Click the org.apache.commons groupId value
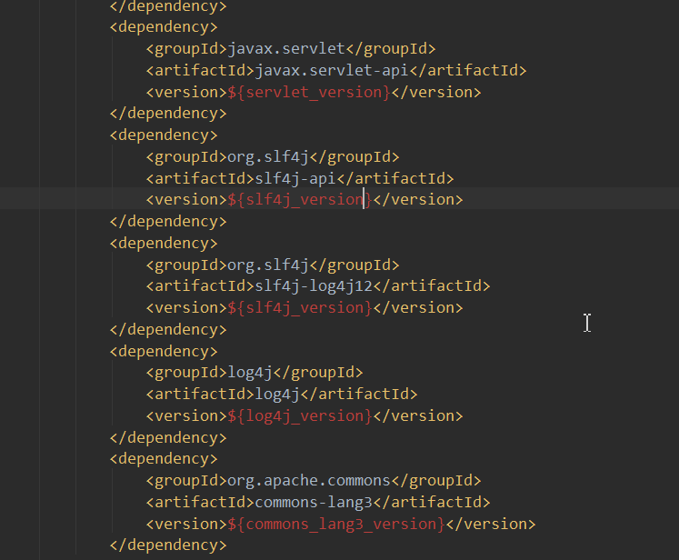This screenshot has height=560, width=679. (x=309, y=480)
